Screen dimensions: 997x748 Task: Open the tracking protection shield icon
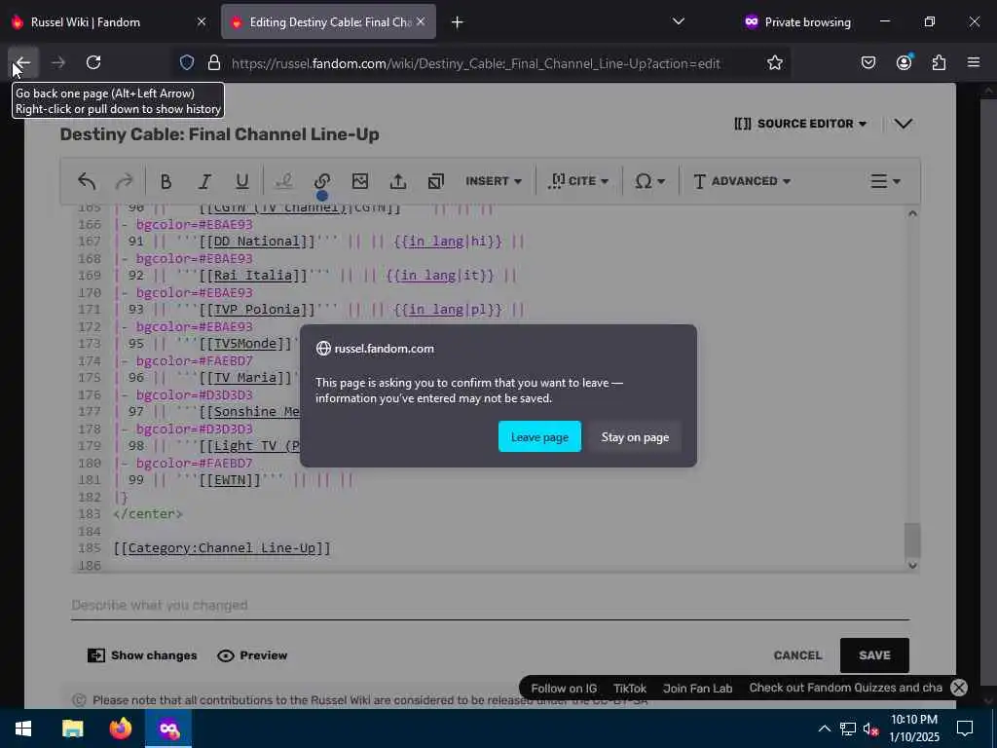coord(186,63)
